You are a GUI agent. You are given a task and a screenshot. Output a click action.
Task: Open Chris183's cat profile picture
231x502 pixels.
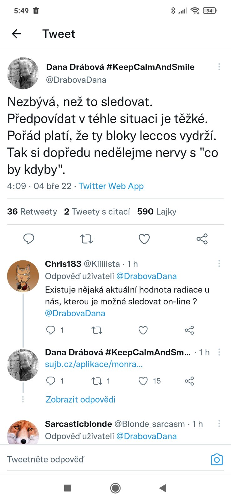23,276
